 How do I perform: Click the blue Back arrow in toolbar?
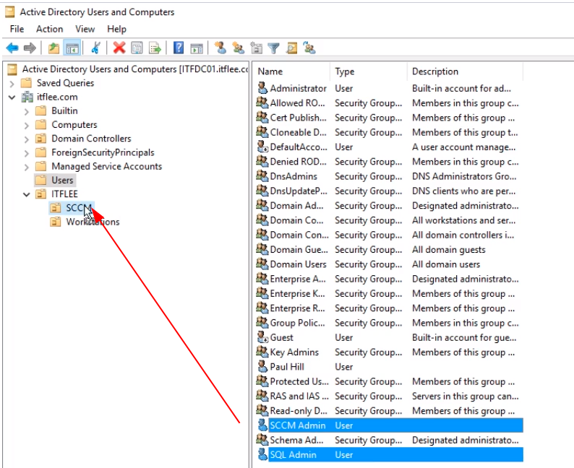pos(12,48)
